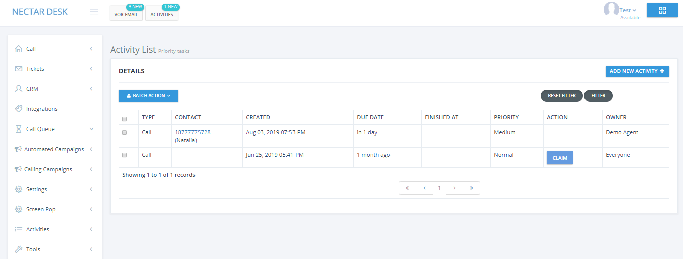Open the grid apps icon button

click(662, 10)
